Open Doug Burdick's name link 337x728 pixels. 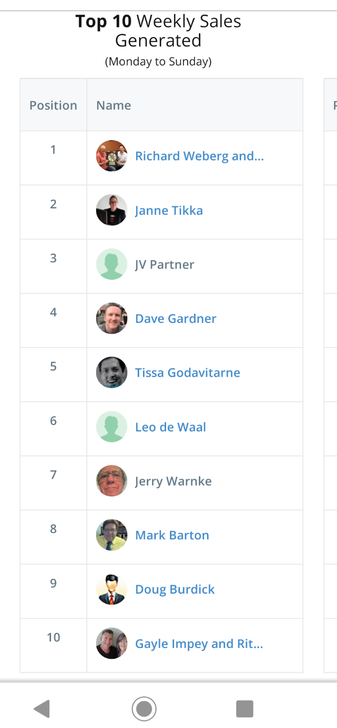pos(175,589)
